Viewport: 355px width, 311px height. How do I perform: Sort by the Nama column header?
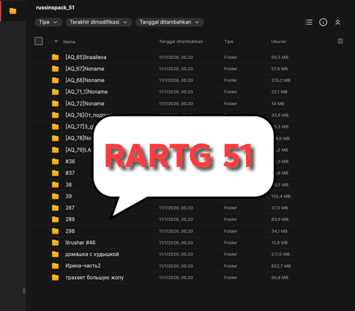[x=69, y=42]
